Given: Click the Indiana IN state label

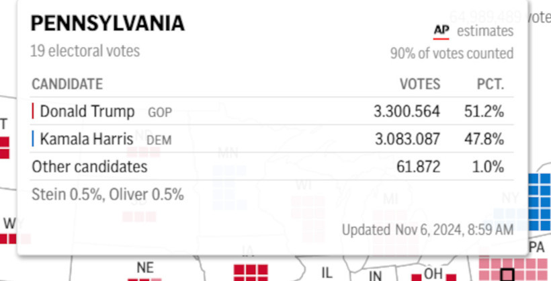Looking at the screenshot, I should click(375, 276).
